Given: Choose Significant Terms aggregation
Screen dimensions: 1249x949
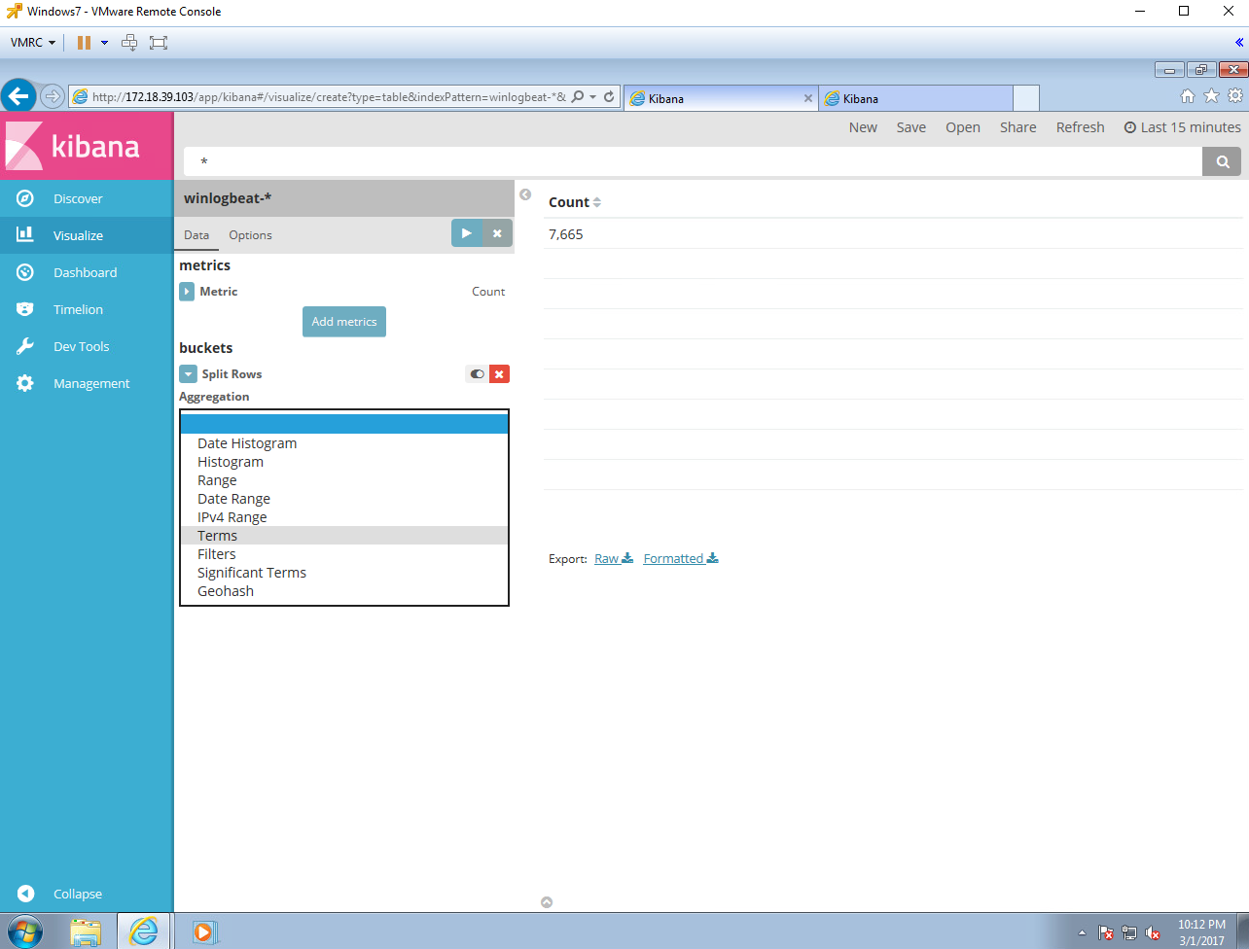Looking at the screenshot, I should [x=344, y=573].
